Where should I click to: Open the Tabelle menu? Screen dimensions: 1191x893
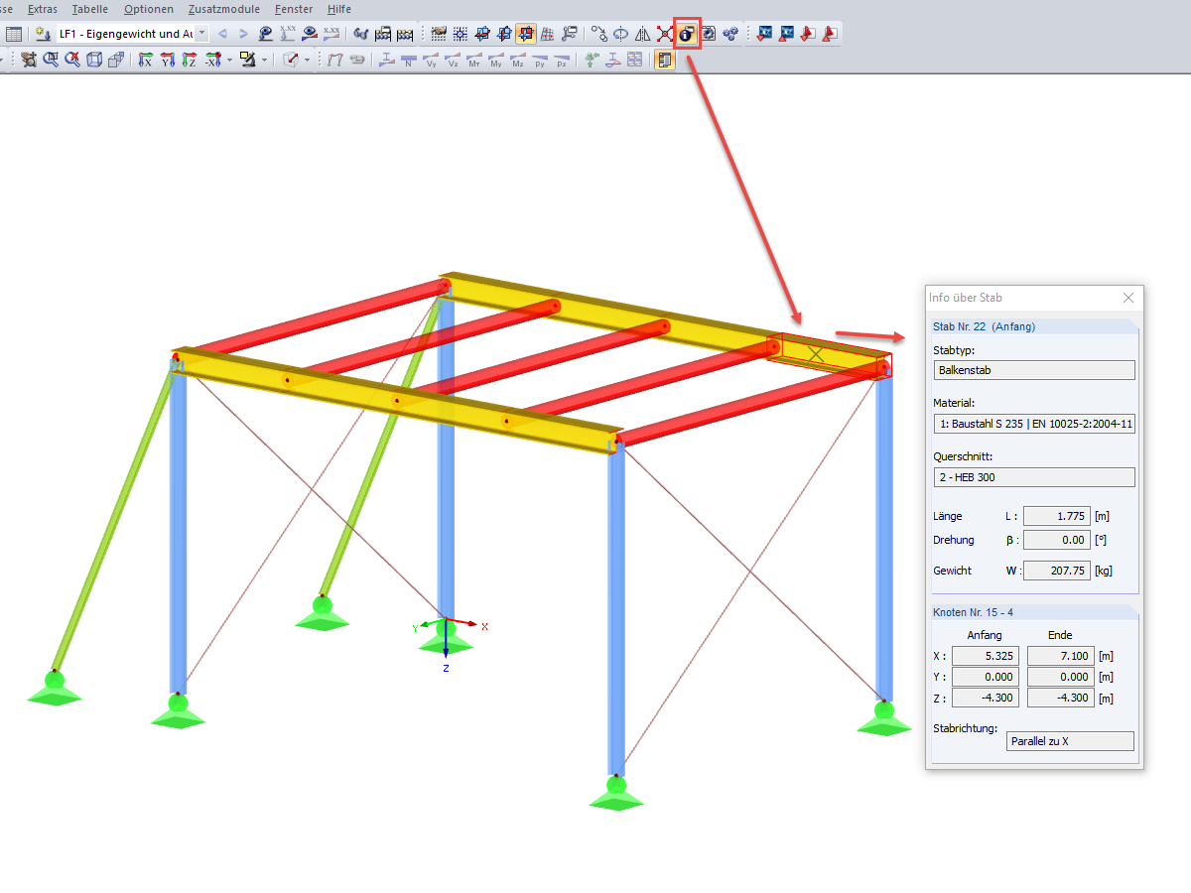pyautogui.click(x=90, y=9)
